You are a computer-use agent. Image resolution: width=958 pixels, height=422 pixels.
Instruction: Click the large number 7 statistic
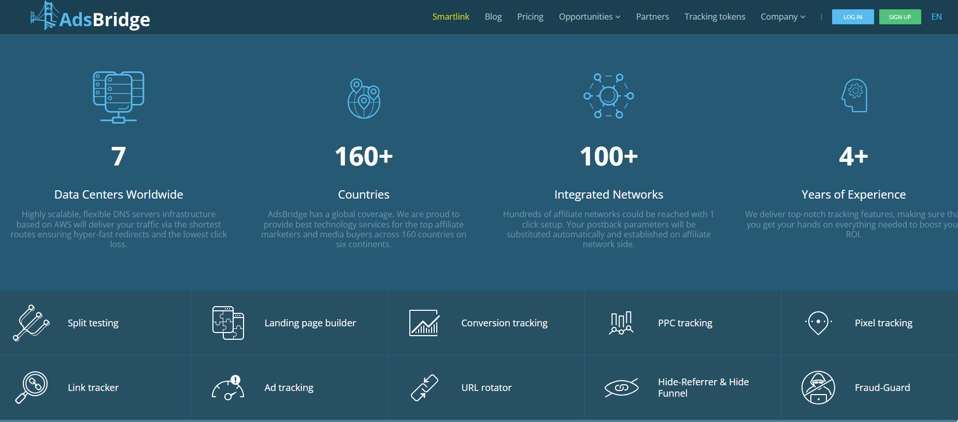119,157
